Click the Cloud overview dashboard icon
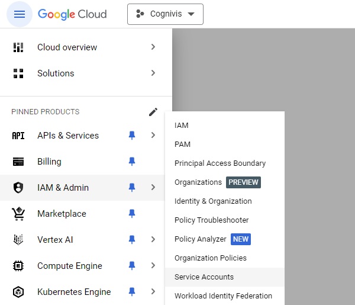 [x=18, y=47]
